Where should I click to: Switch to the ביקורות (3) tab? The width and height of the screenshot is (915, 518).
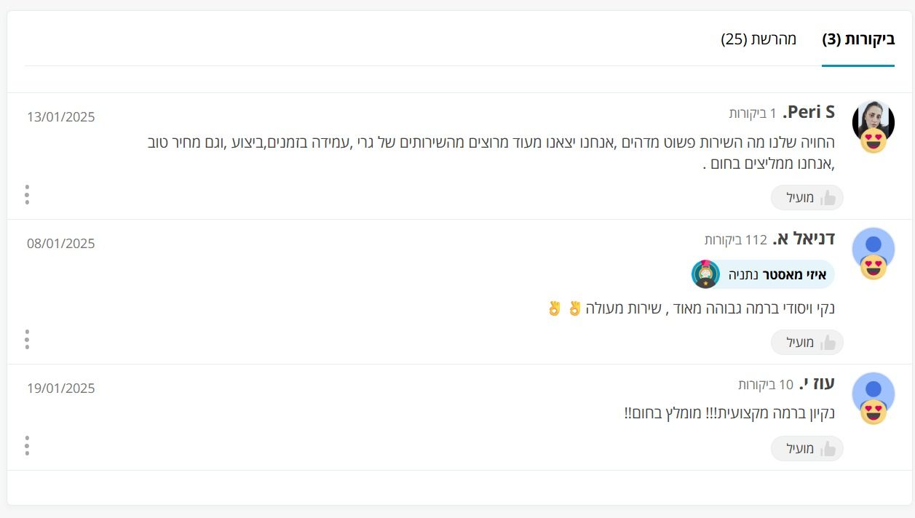[x=858, y=39]
